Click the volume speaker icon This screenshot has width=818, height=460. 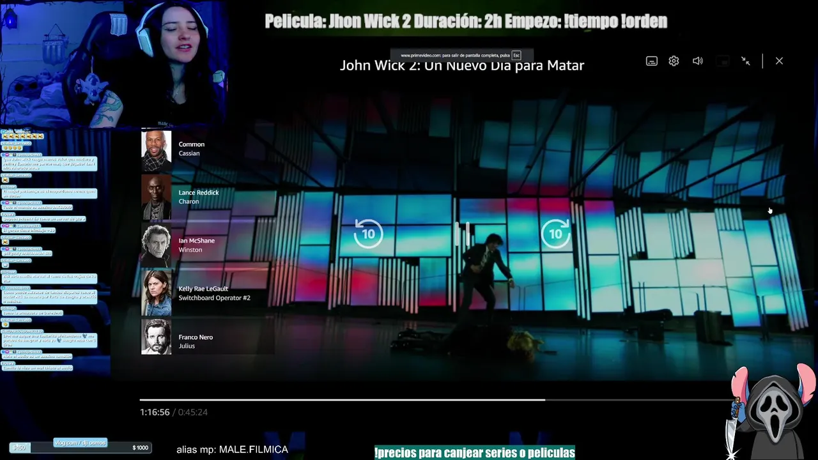[x=697, y=61]
